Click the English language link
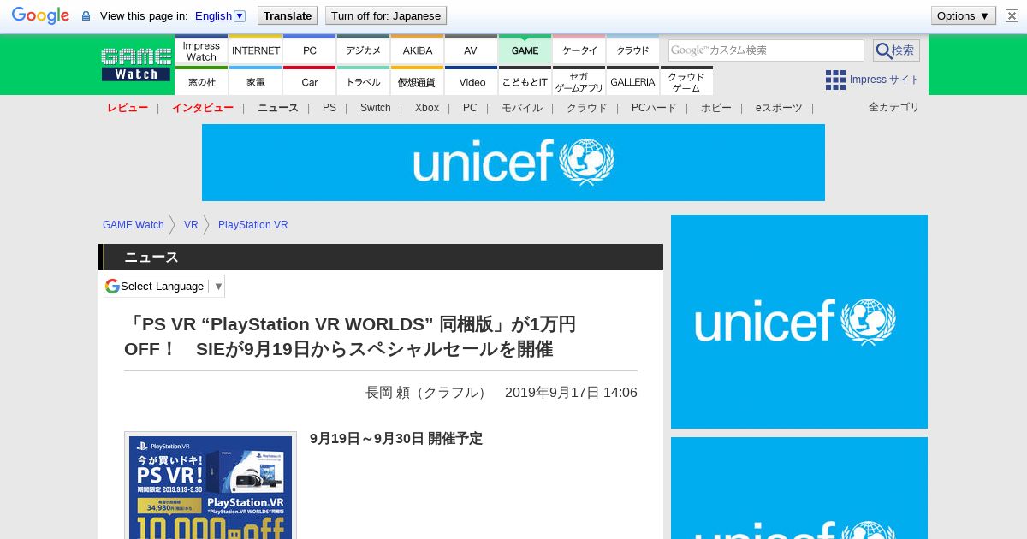Viewport: 1027px width, 539px height. 213,15
